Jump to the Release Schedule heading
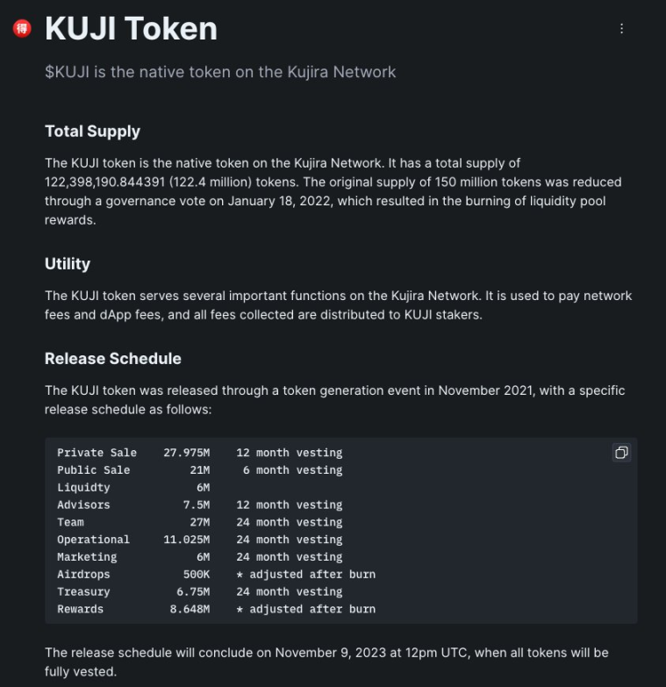Image resolution: width=666 pixels, height=687 pixels. coord(113,358)
